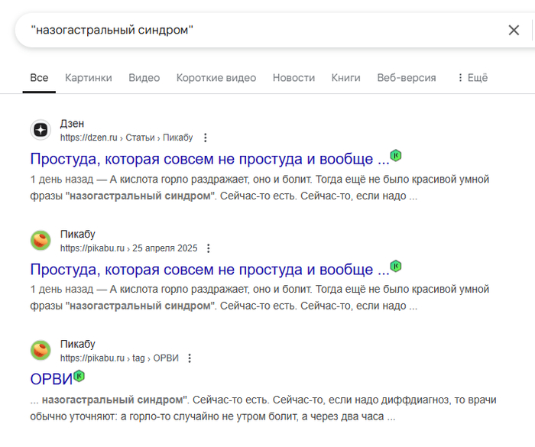The width and height of the screenshot is (535, 447).
Task: Open three-dot menu for the Дзен result
Action: click(x=205, y=138)
